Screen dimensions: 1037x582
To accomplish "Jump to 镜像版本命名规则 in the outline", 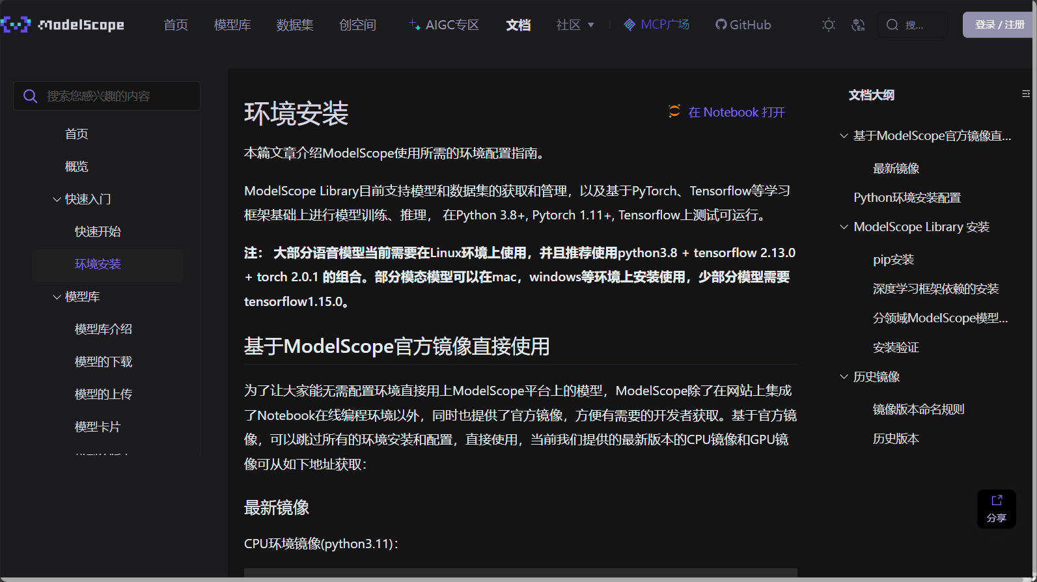I will coord(919,409).
